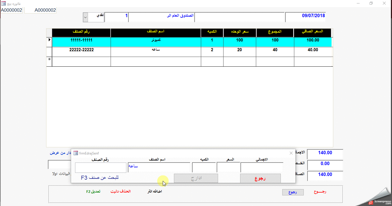Select the 22222-22222 item number cell

(81, 50)
